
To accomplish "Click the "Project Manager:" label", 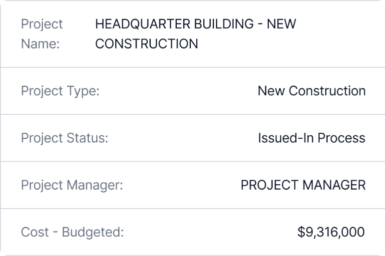I will pos(72,185).
